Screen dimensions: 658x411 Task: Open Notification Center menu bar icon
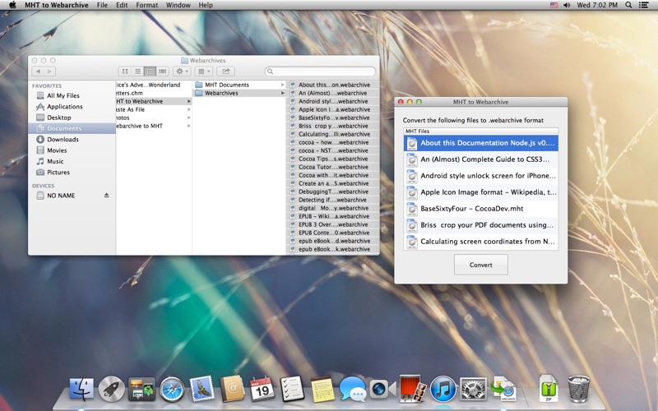[644, 5]
